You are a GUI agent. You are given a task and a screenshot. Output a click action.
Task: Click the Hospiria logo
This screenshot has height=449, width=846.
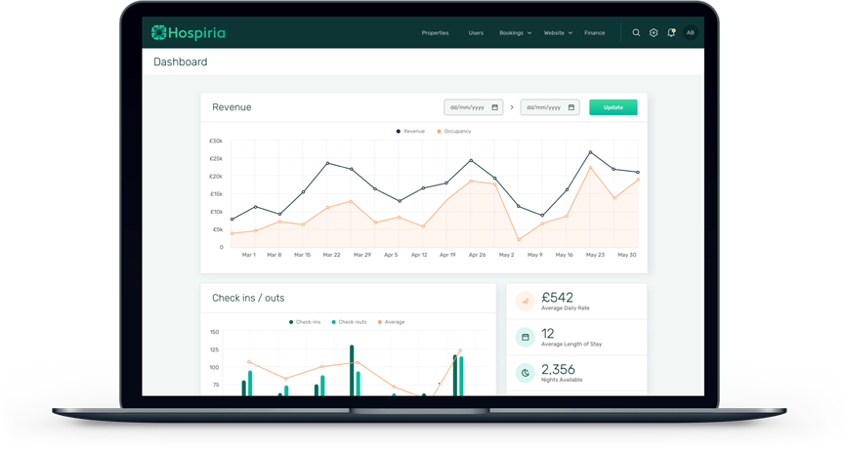pos(189,33)
